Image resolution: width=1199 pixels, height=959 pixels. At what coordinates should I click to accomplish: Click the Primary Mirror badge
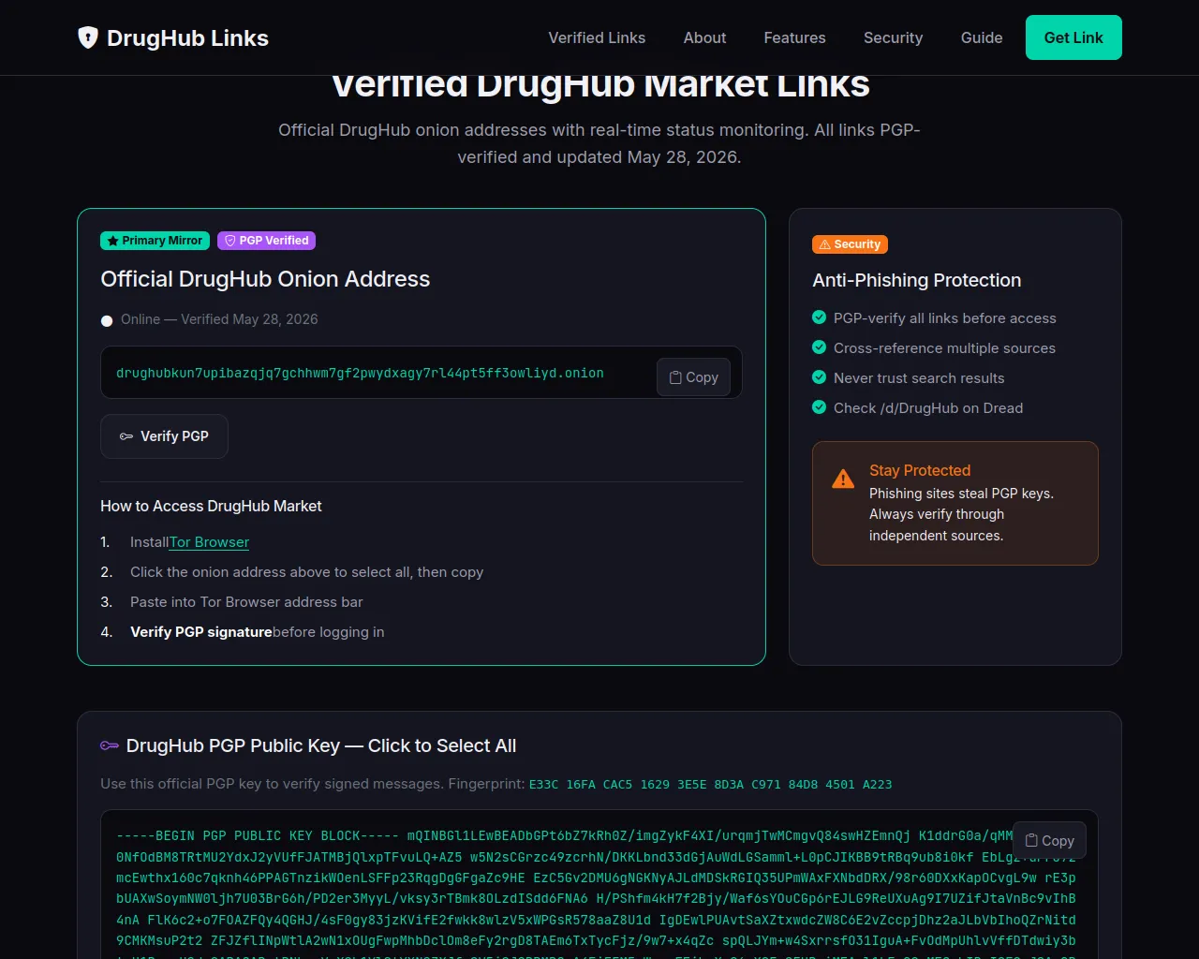click(x=155, y=241)
